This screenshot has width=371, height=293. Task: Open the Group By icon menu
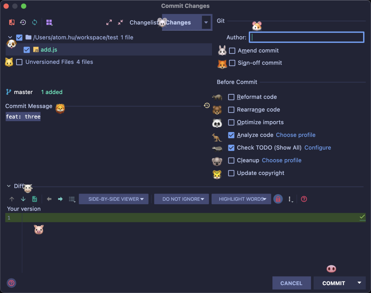point(49,22)
